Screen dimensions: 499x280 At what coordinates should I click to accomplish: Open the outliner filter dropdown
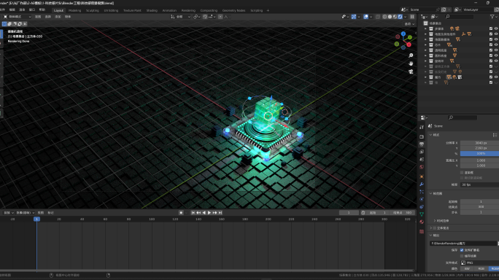(494, 17)
